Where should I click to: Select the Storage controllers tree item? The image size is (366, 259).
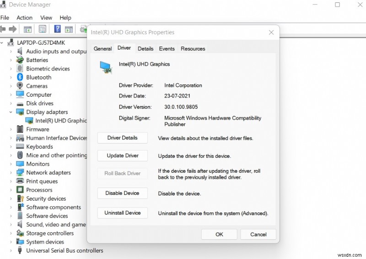click(x=50, y=233)
